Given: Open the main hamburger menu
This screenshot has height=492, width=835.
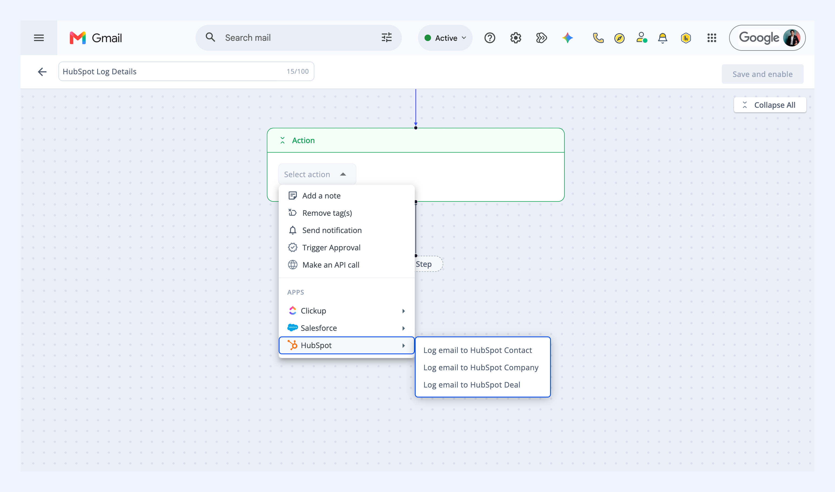Looking at the screenshot, I should pos(39,38).
